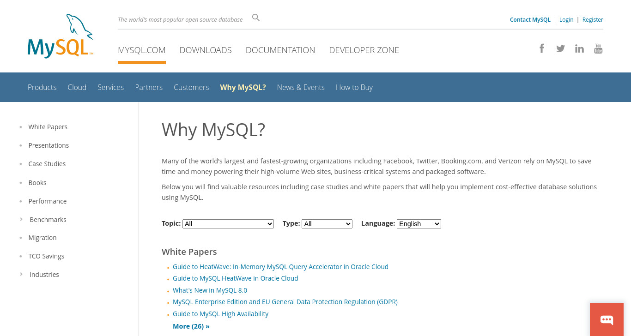Screen dimensions: 631x336
Task: Open Products in the blue menu
Action: click(x=42, y=87)
